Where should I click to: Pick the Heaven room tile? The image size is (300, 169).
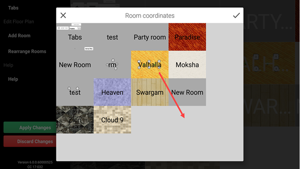[x=112, y=92]
